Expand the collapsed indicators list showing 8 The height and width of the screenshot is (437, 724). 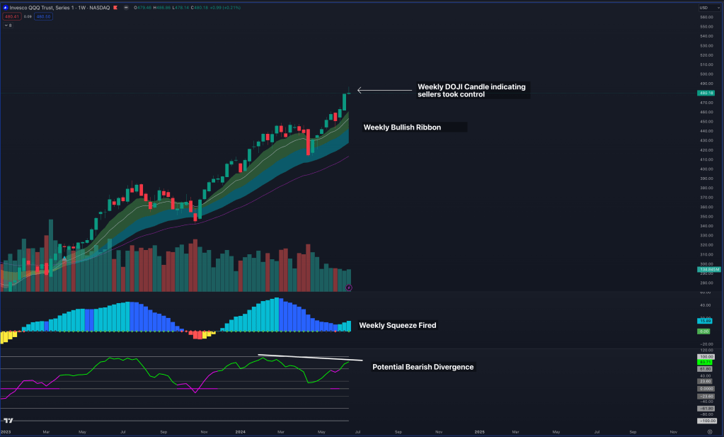[x=8, y=25]
